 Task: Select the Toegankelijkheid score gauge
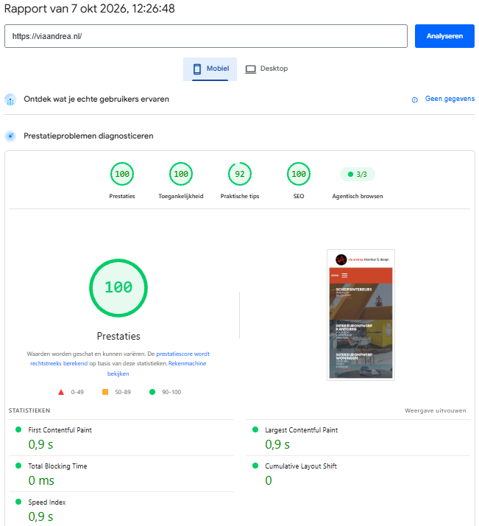click(181, 174)
